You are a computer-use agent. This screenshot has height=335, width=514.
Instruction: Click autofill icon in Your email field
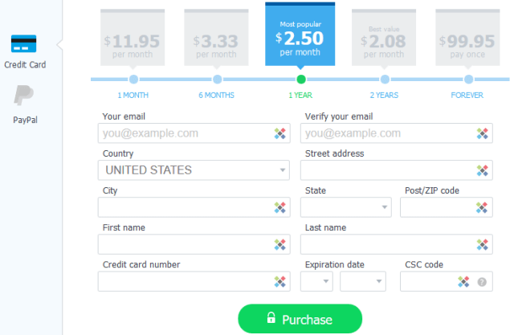279,133
